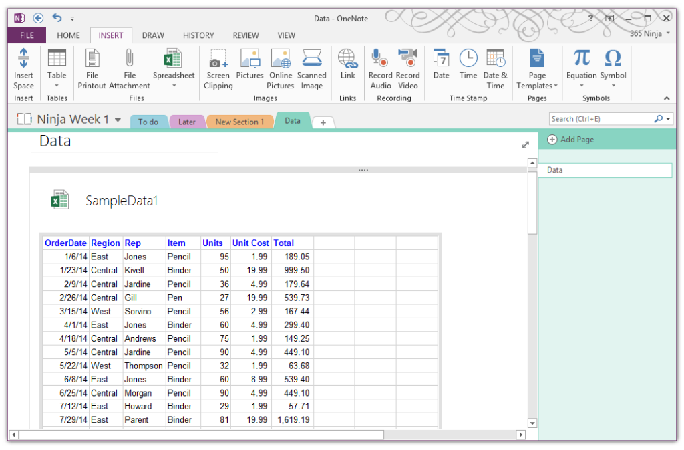This screenshot has height=450, width=684.
Task: Attach a file with File Attachment
Action: [x=130, y=69]
